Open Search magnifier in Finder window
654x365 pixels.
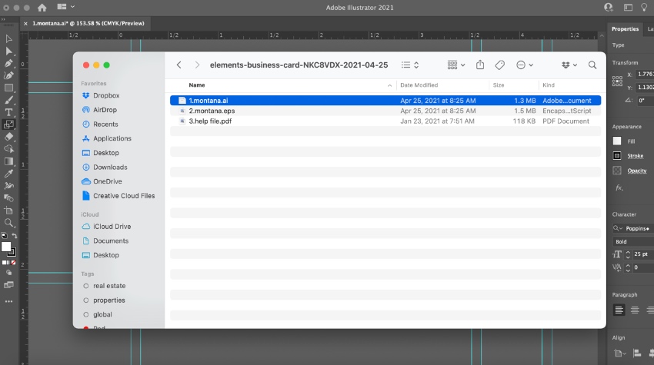tap(592, 65)
